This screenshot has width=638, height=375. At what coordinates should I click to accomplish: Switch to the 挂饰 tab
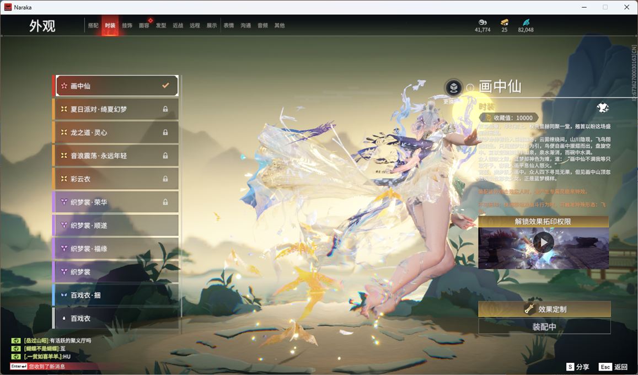tap(127, 25)
